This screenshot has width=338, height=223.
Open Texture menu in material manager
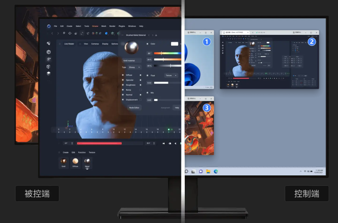pyautogui.click(x=92, y=152)
